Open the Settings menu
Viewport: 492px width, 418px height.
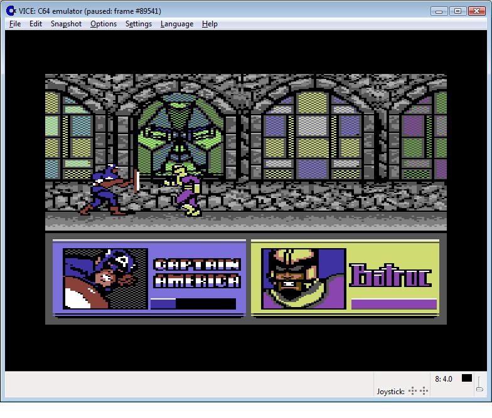(x=138, y=24)
